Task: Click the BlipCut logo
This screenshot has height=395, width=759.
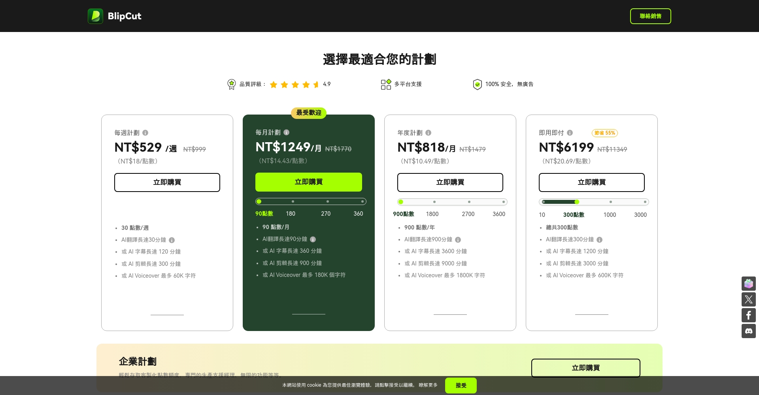Action: point(115,16)
